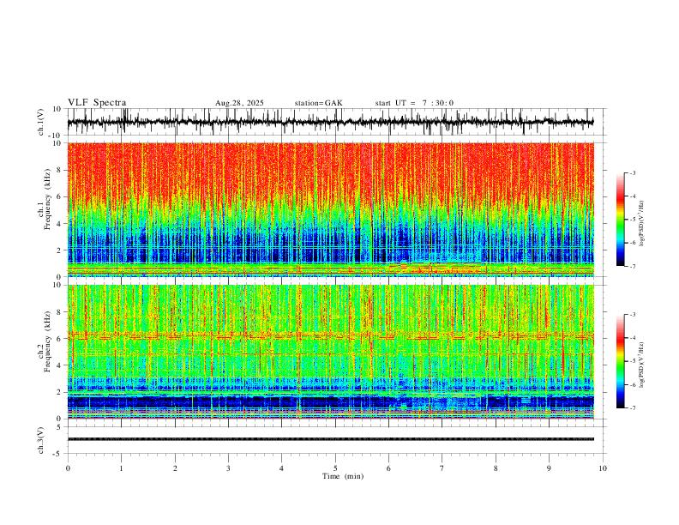Click the "ch.3(V)" axis label
The image size is (679, 525).
pyautogui.click(x=41, y=440)
